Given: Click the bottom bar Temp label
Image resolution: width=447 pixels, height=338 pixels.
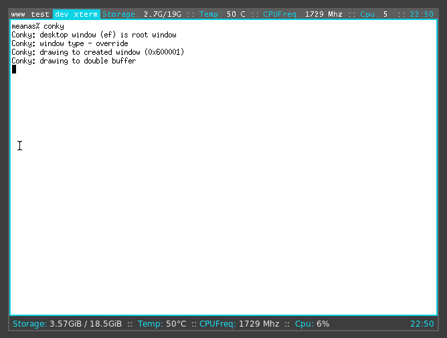Looking at the screenshot, I should pos(151,324).
